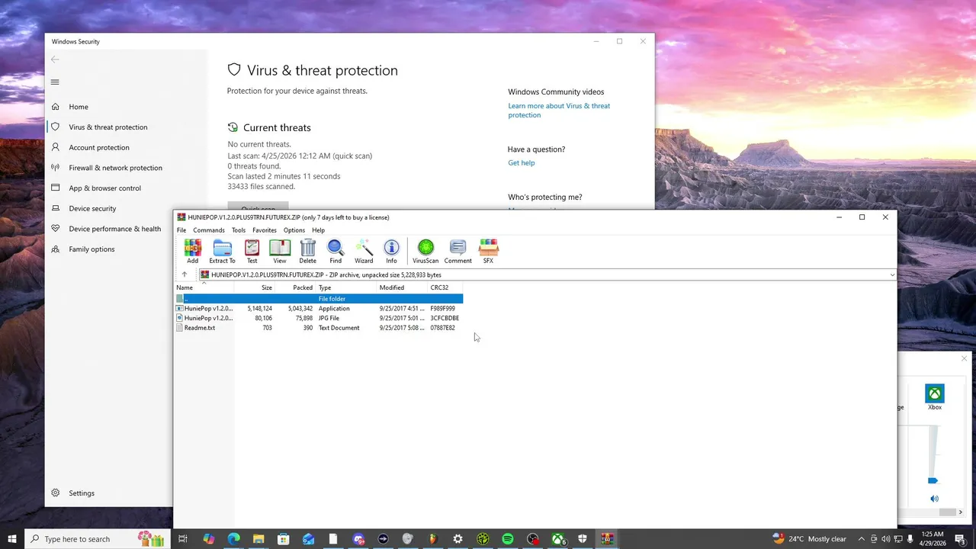
Task: Select the HuniePop Application file row
Action: click(x=319, y=309)
